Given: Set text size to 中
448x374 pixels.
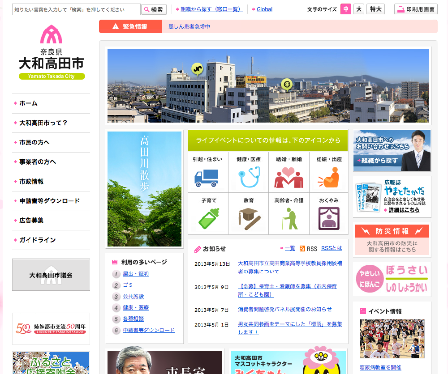Looking at the screenshot, I should pos(346,9).
